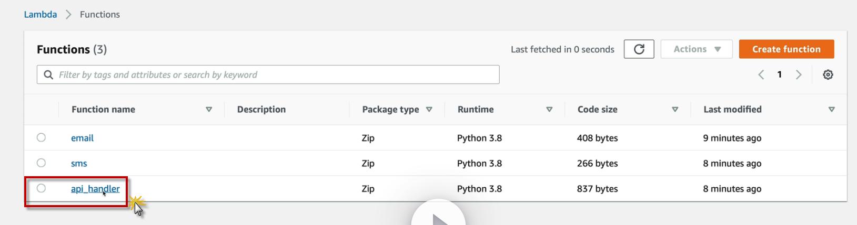Navigate to Lambda breadcrumb
The height and width of the screenshot is (225, 857).
41,15
